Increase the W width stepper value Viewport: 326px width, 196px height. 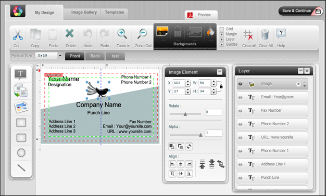coord(214,82)
